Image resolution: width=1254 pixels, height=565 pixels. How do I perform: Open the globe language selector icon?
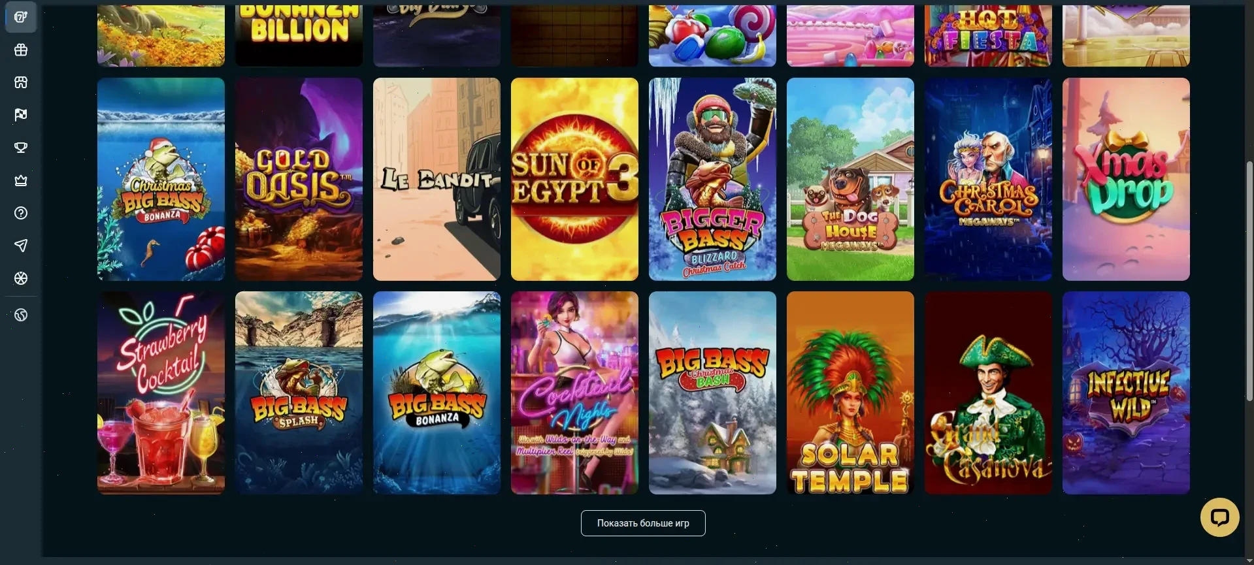21,315
